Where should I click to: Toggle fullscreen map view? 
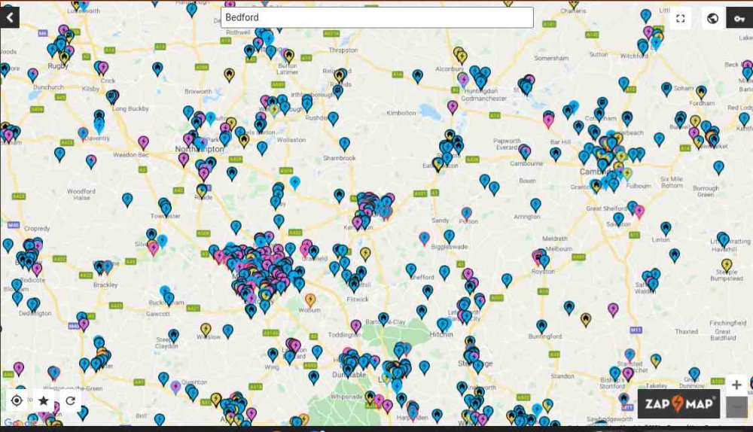(681, 18)
